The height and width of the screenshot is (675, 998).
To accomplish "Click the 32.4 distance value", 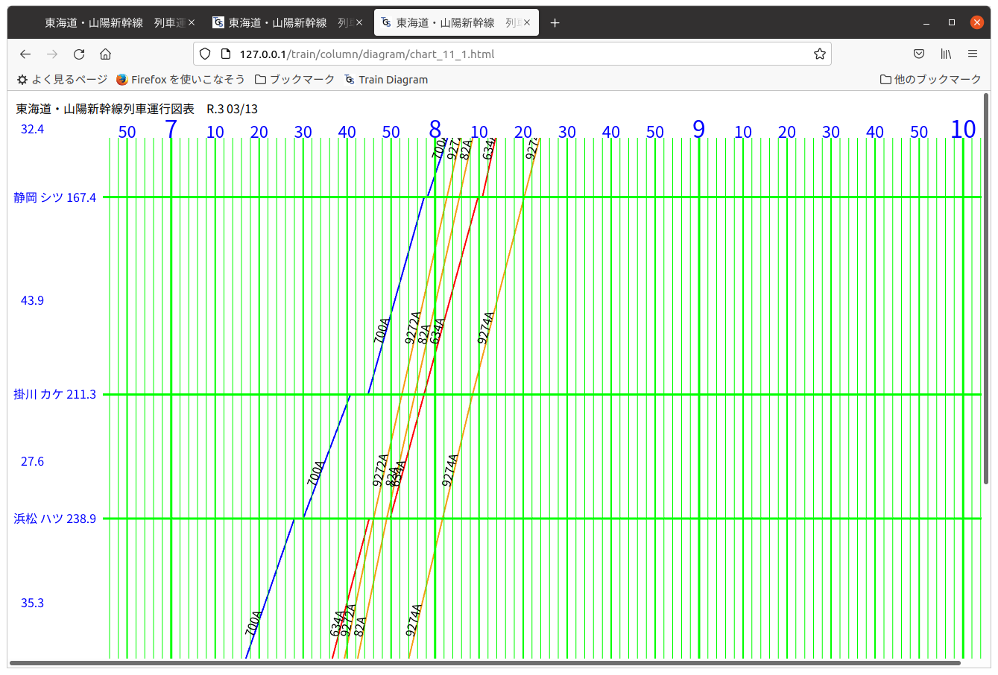I will [x=32, y=129].
